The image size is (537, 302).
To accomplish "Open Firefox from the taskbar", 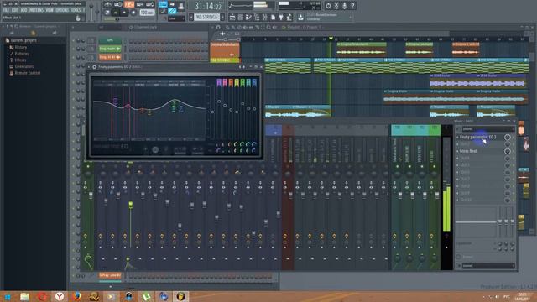I will 77,296.
